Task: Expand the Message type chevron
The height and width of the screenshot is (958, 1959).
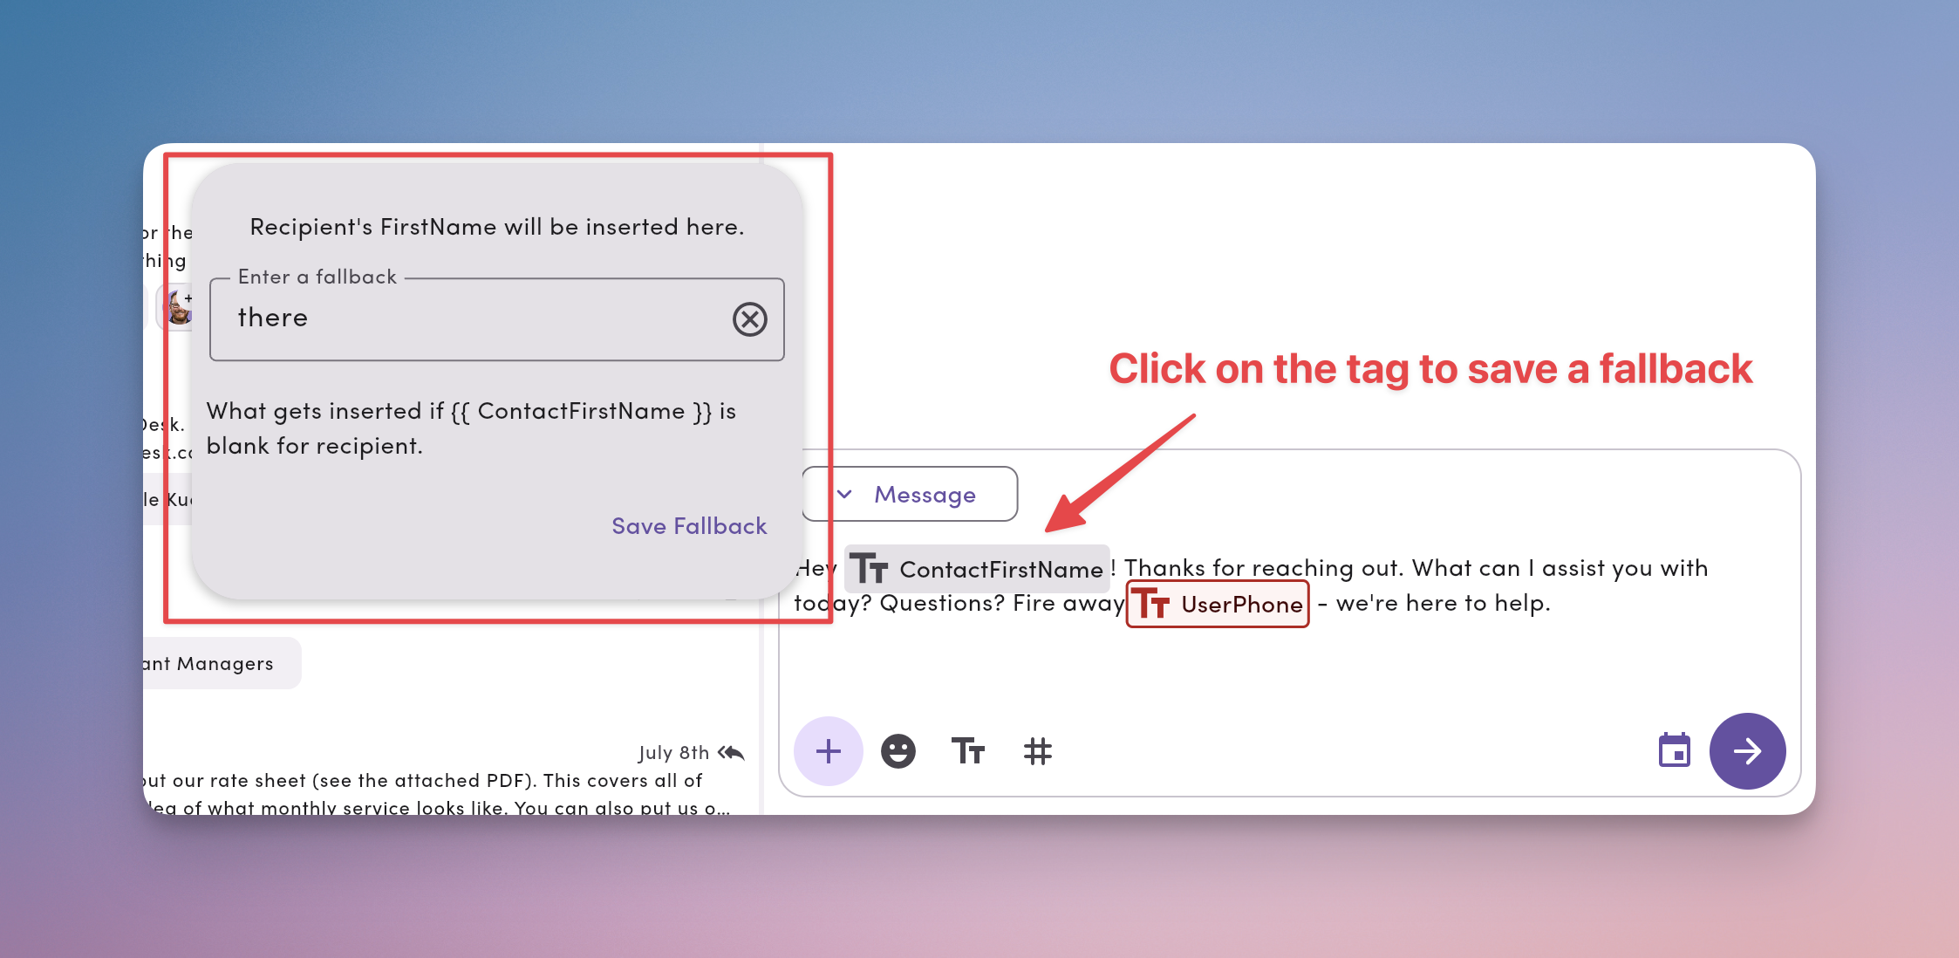Action: point(844,495)
